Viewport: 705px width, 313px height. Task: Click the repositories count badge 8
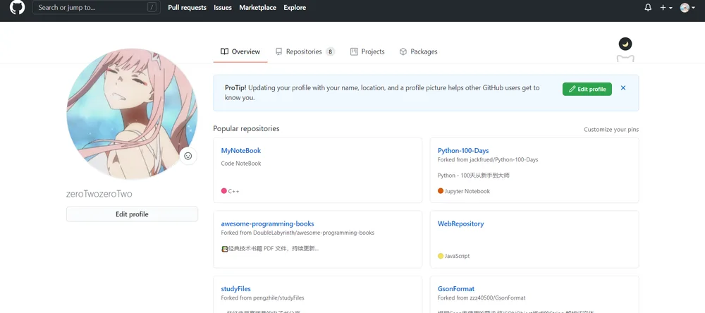tap(331, 51)
